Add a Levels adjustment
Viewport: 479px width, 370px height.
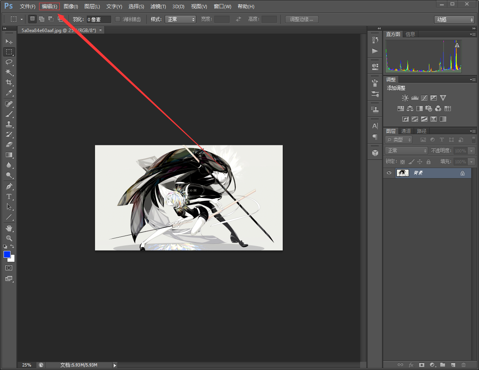pos(414,98)
